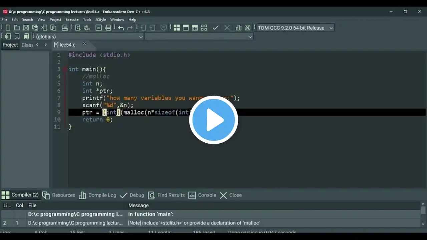
Task: Open the Window menu
Action: tap(117, 20)
